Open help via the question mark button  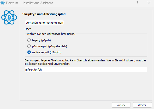click(137, 3)
